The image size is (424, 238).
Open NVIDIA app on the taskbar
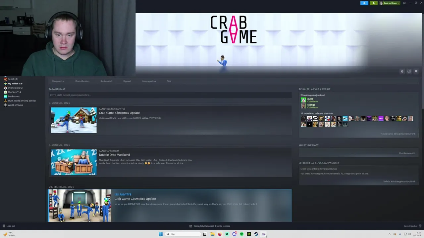click(249, 234)
